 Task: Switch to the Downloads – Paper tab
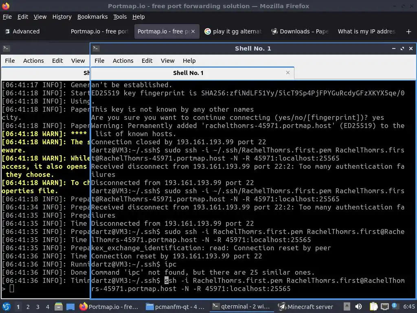tap(300, 31)
